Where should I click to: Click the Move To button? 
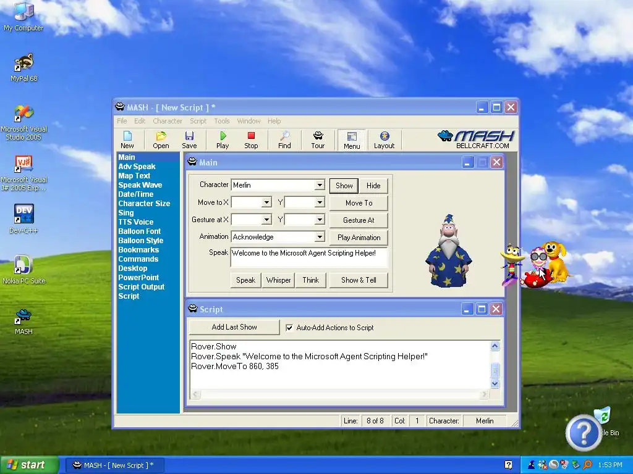point(359,203)
